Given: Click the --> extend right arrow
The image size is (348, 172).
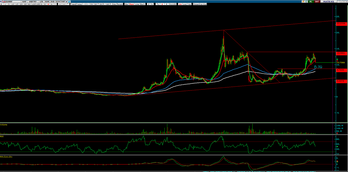Looking at the screenshot, I should point(84,4).
